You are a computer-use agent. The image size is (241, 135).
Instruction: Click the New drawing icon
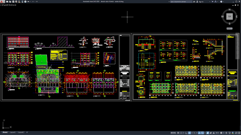(7, 1)
